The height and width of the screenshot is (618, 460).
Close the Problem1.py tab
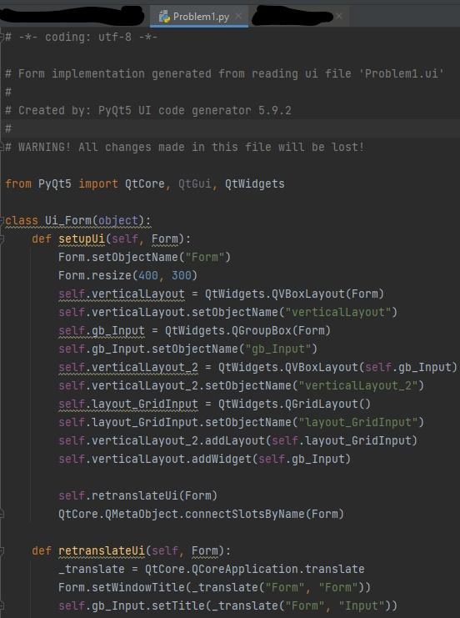[x=238, y=17]
